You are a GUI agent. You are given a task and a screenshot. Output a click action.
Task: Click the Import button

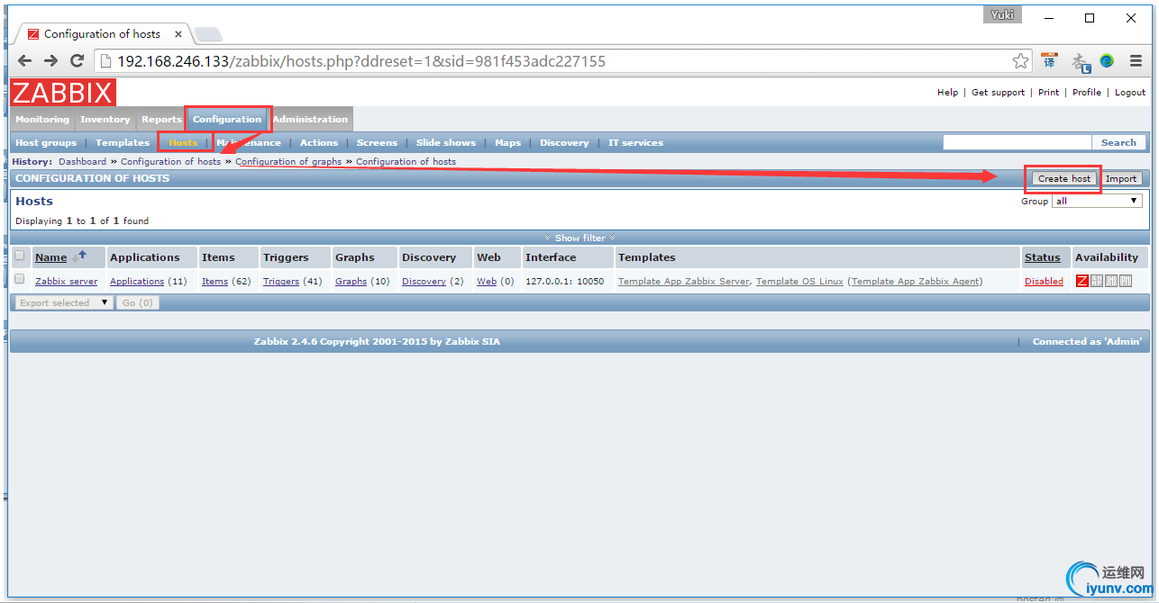point(1121,178)
